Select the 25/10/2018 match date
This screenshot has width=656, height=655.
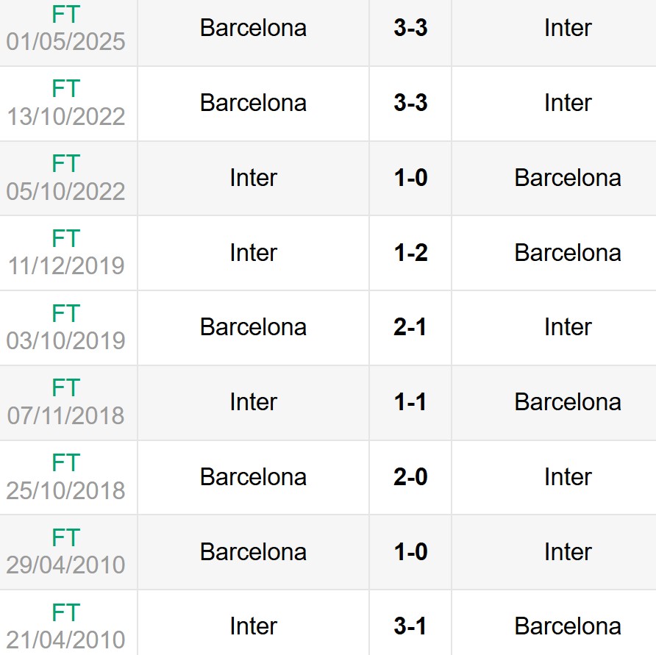[x=66, y=490]
